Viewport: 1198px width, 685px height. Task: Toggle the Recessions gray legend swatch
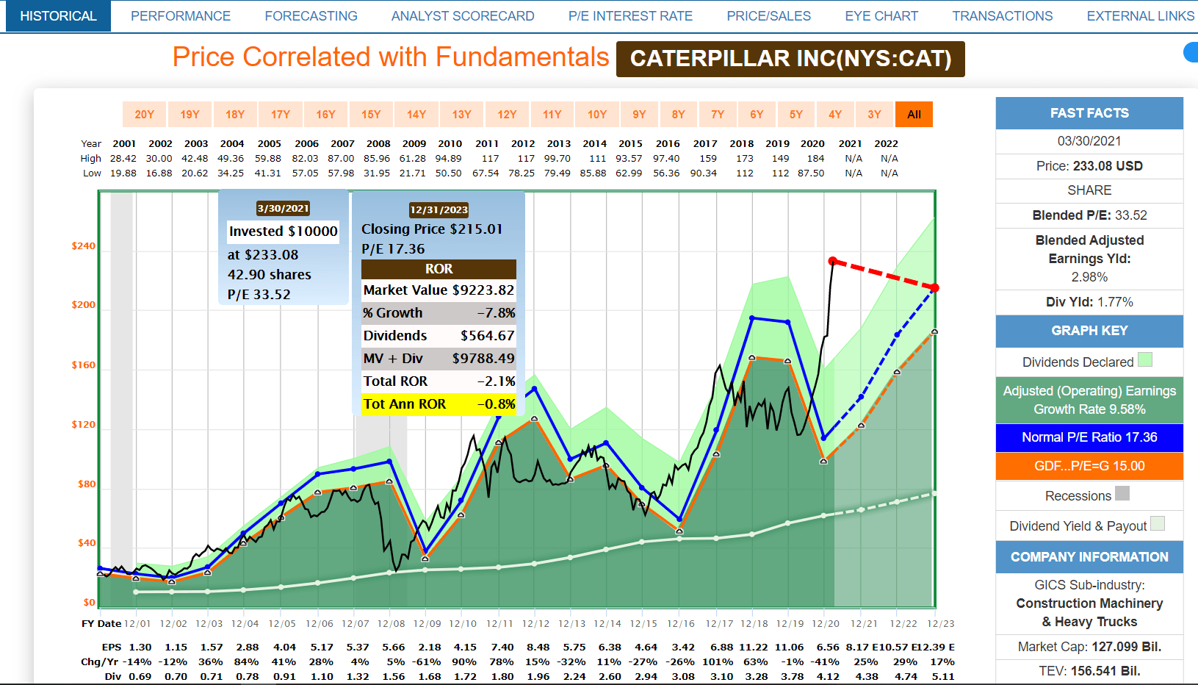coord(1122,493)
